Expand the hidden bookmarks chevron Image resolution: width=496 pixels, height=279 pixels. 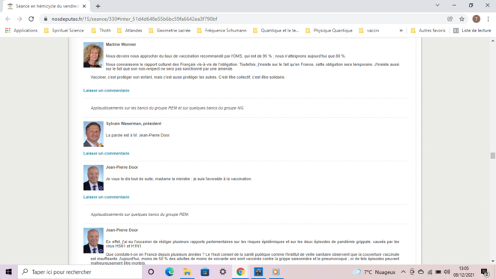pyautogui.click(x=401, y=30)
